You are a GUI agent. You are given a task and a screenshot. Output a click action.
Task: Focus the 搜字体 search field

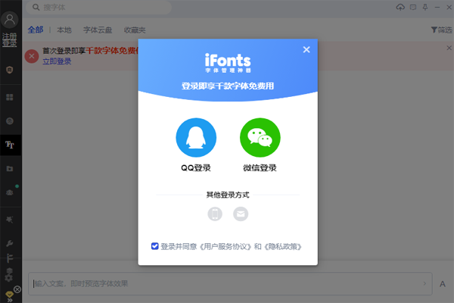98,8
